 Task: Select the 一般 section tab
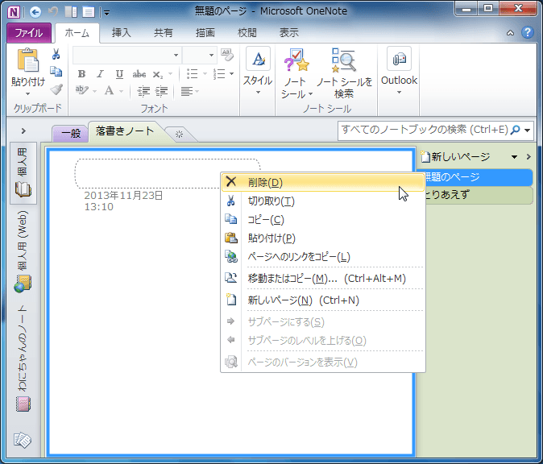(x=71, y=133)
